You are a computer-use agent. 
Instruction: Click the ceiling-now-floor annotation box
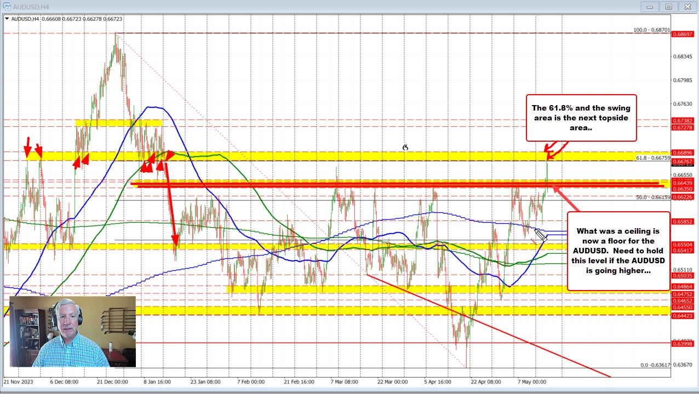click(x=618, y=251)
